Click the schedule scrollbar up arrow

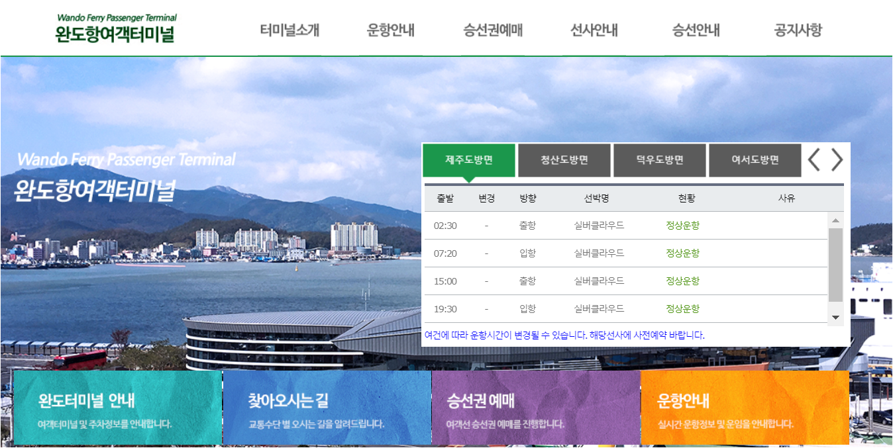click(835, 220)
